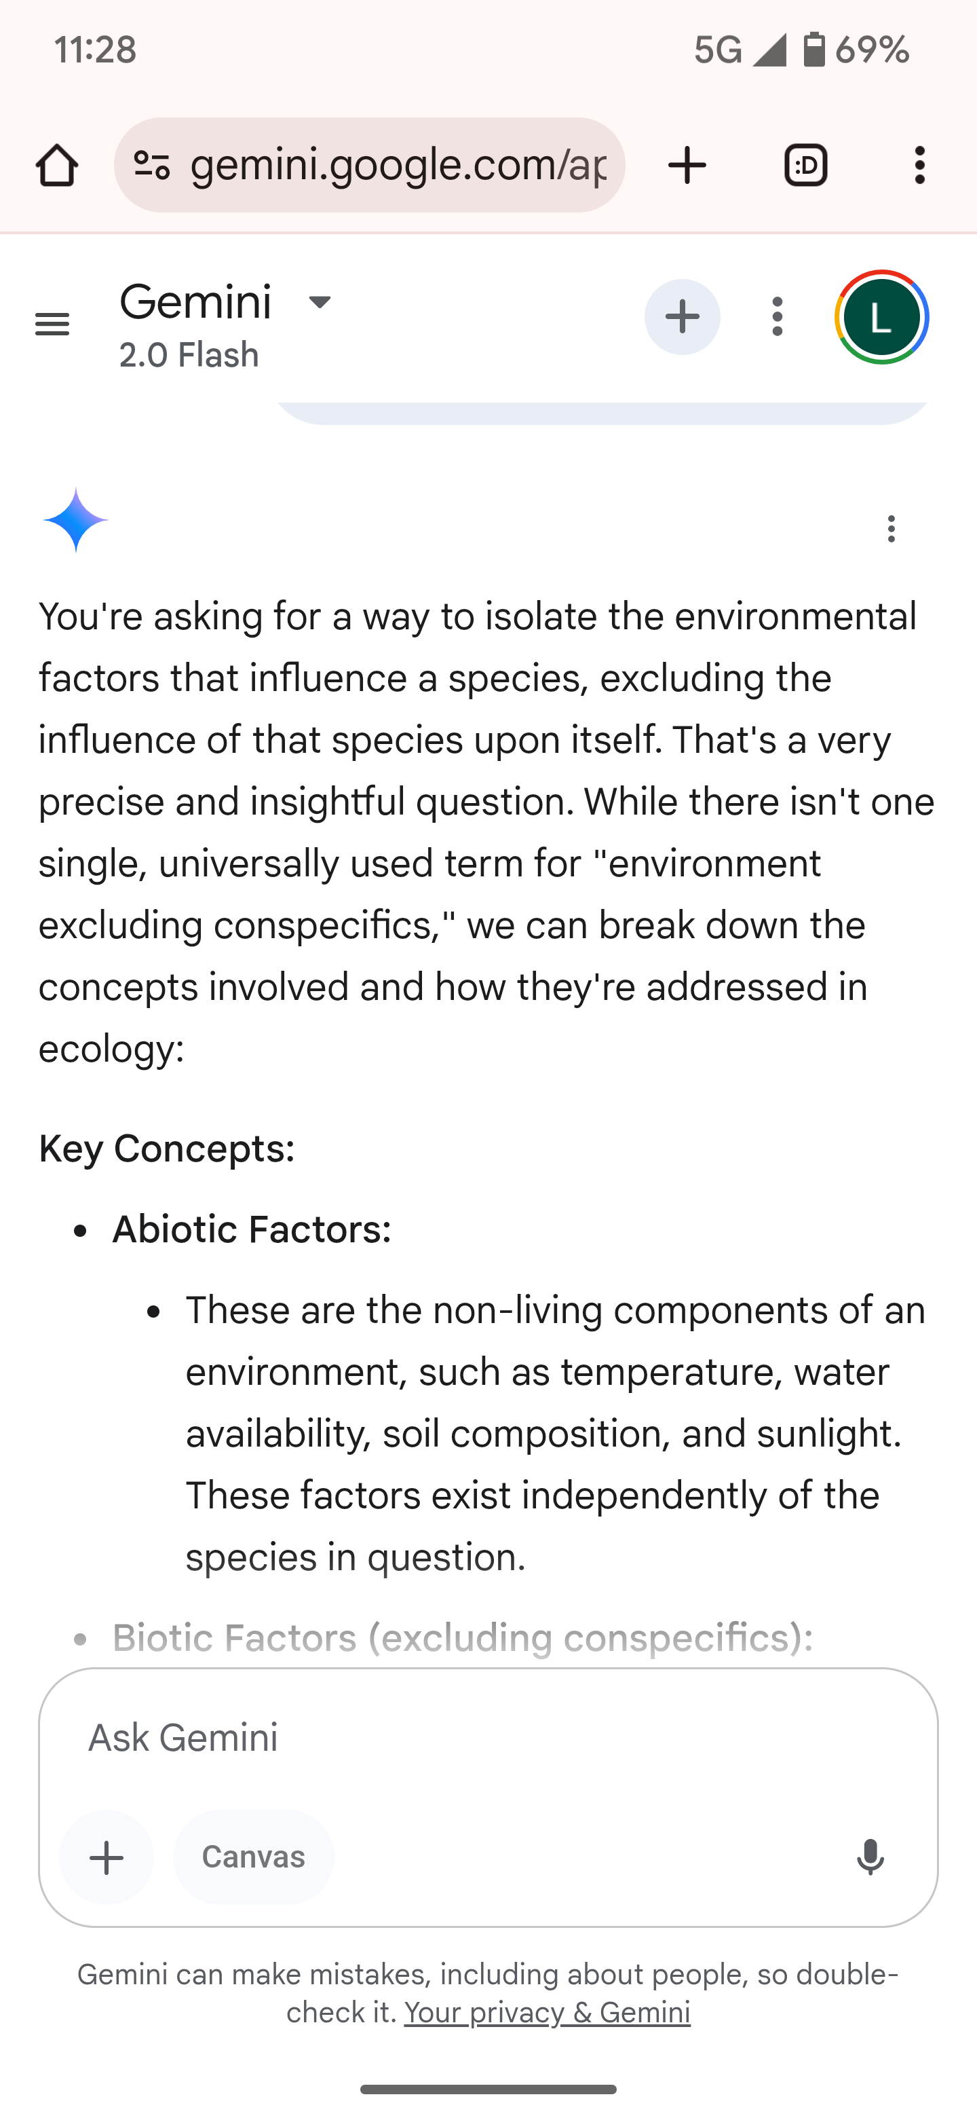Screen dimensions: 977x2118
Task: Open Gemini hamburger side menu
Action: [x=53, y=324]
